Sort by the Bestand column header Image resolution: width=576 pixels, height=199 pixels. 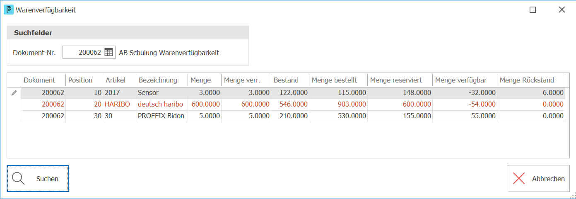pyautogui.click(x=290, y=80)
